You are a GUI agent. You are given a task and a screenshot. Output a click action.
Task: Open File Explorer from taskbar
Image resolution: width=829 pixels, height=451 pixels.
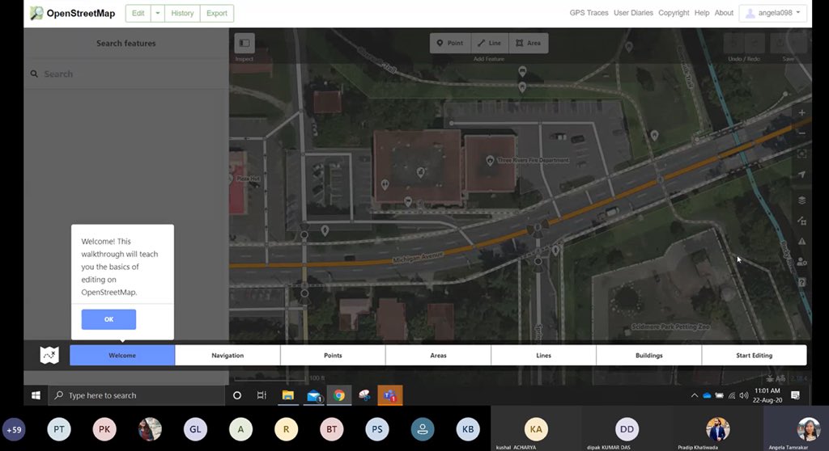(x=287, y=395)
